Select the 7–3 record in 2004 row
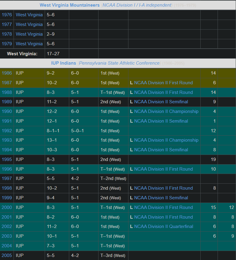This screenshot has width=236, height=260. pyautogui.click(x=51, y=246)
